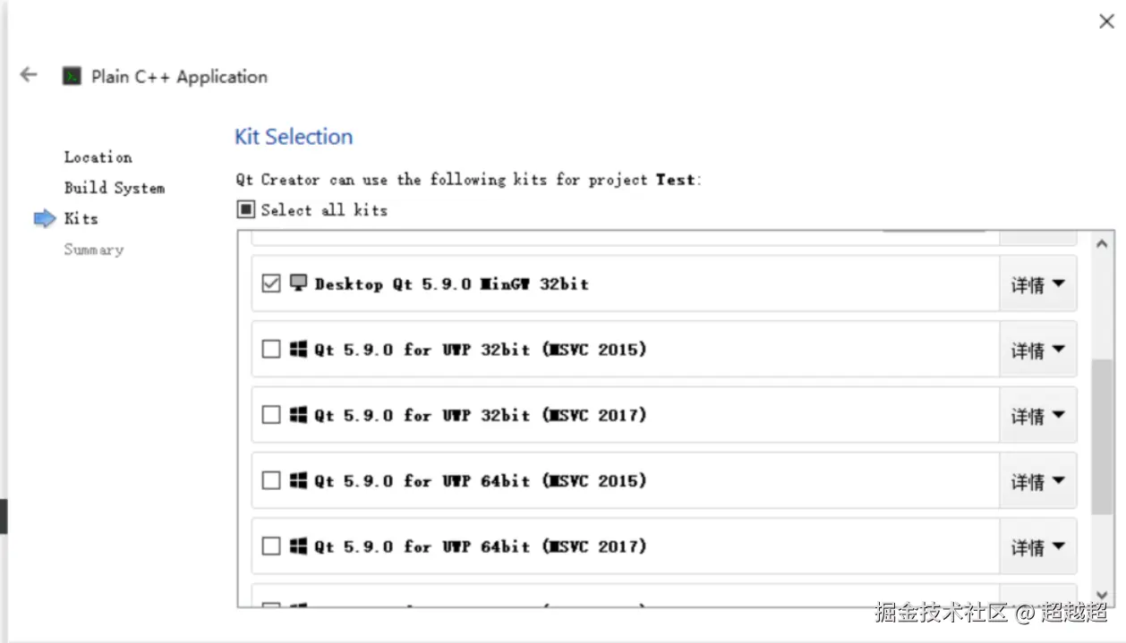1126x643 pixels.
Task: Click the blue arrow next to Kits
Action: (45, 219)
